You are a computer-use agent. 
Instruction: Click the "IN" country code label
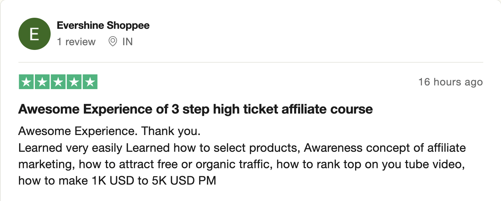(127, 42)
